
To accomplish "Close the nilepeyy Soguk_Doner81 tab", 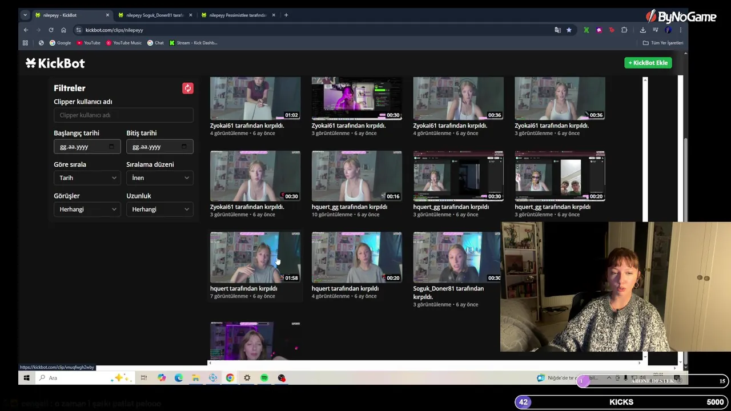I will (191, 15).
